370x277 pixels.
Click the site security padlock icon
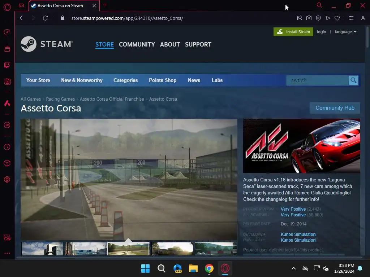62,18
